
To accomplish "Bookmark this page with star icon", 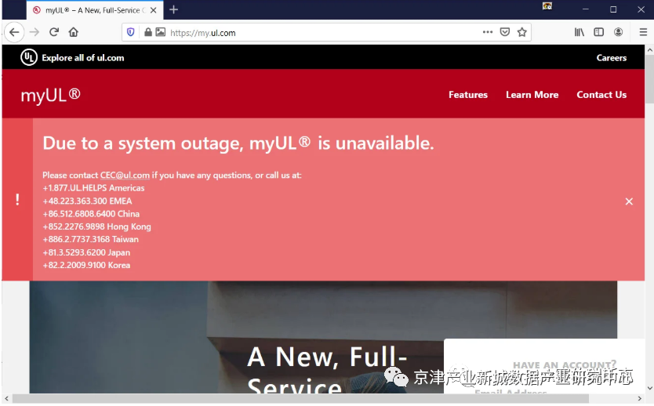I will 521,32.
